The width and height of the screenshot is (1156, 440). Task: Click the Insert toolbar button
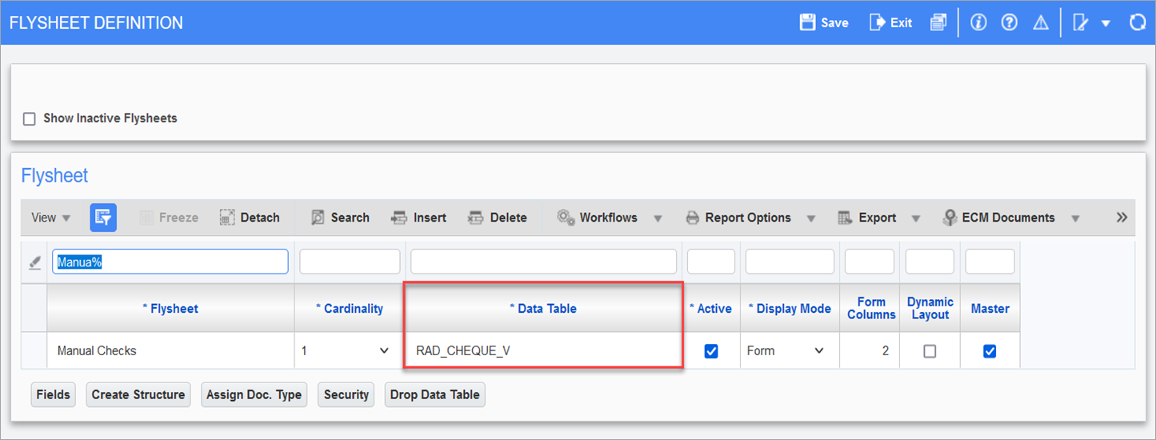pos(418,218)
